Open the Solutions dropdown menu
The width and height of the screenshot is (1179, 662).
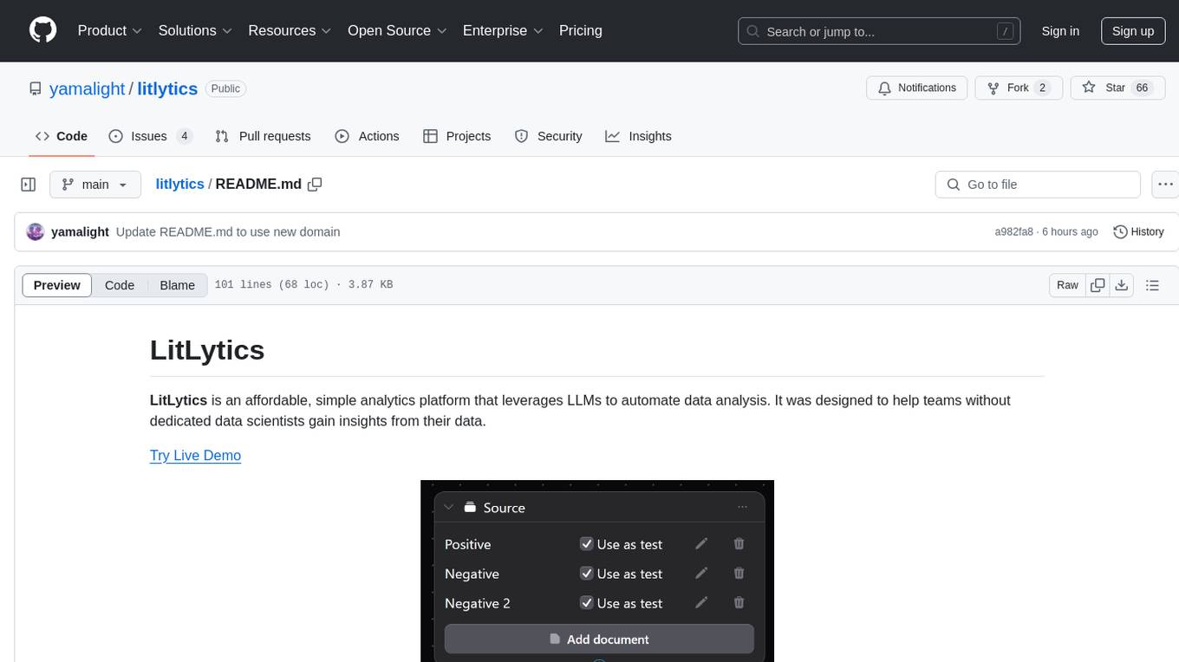click(x=195, y=30)
